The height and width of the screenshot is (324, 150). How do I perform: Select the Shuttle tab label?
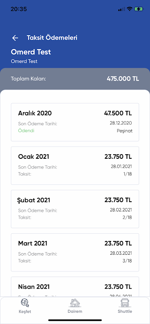point(125,311)
